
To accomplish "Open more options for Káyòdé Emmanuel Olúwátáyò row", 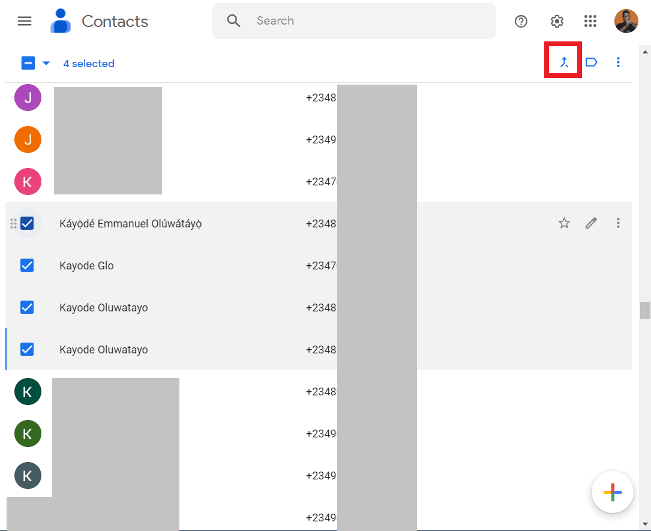I will pos(618,223).
